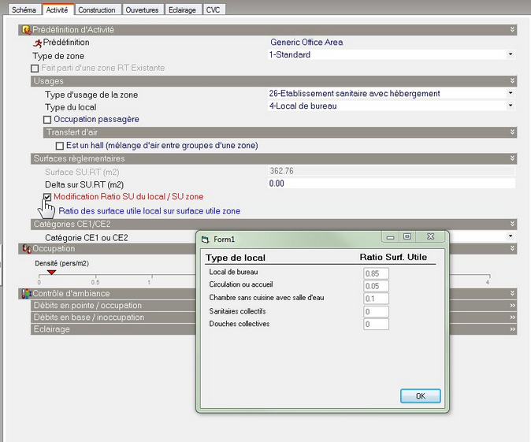Click the Prédéfinition d'Activité section icon

tap(26, 30)
